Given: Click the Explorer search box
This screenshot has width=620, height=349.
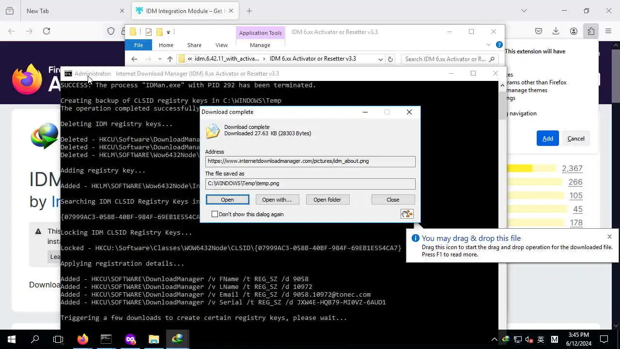Looking at the screenshot, I should click(x=449, y=59).
